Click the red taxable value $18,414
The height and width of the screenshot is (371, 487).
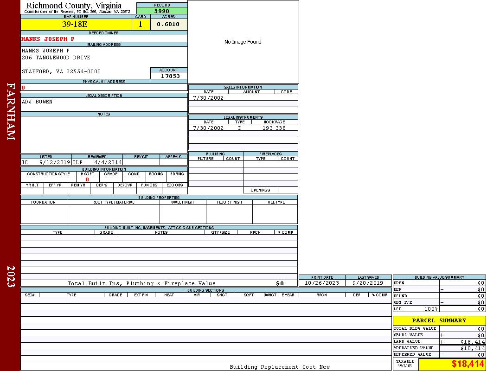pyautogui.click(x=468, y=364)
